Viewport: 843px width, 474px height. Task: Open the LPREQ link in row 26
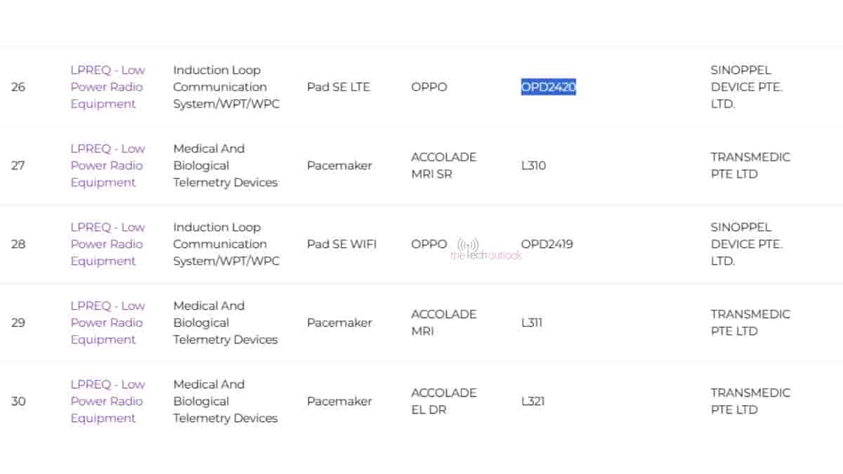coord(106,87)
